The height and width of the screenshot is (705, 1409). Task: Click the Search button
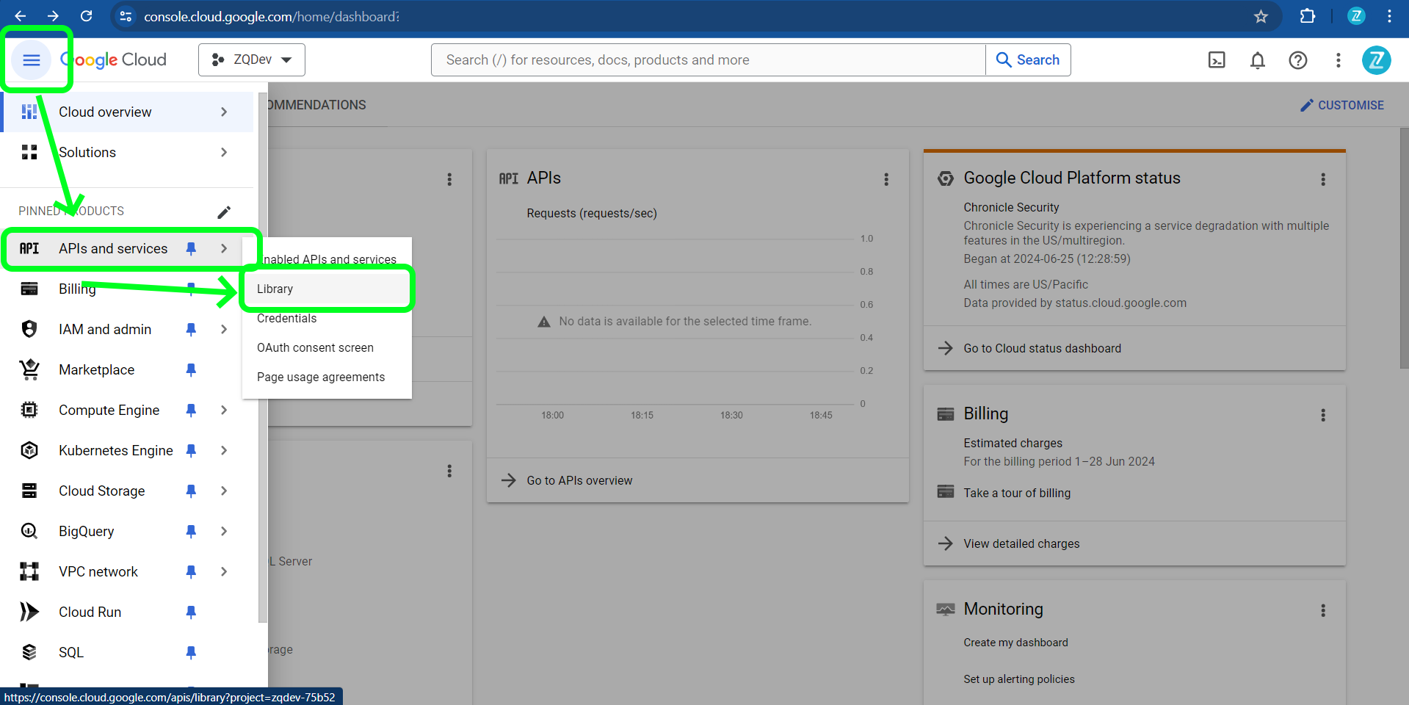(1028, 59)
